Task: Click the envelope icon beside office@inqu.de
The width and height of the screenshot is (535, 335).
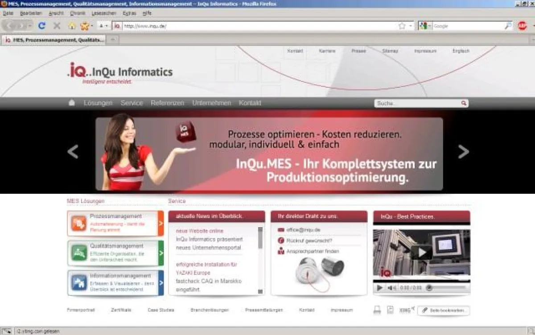Action: pyautogui.click(x=281, y=230)
